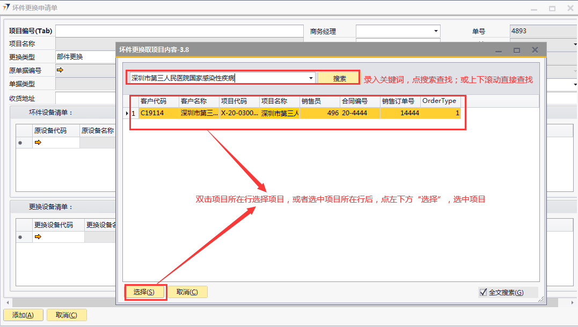The image size is (578, 327).
Task: Open the 商务经理 dropdown
Action: [x=436, y=31]
